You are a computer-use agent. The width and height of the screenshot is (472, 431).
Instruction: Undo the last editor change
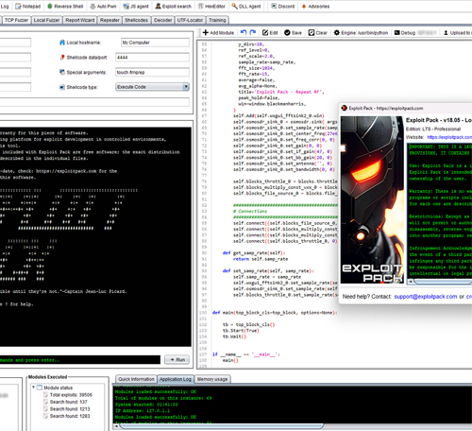244,32
